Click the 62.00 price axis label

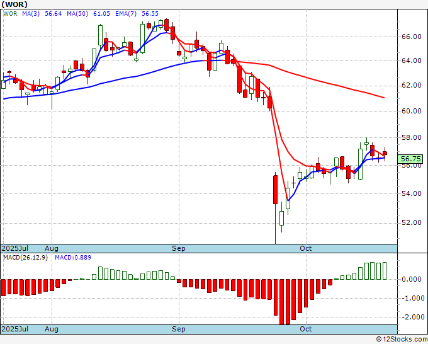(x=412, y=86)
